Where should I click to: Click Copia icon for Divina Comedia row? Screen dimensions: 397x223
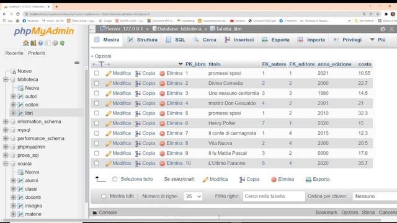[x=138, y=84]
